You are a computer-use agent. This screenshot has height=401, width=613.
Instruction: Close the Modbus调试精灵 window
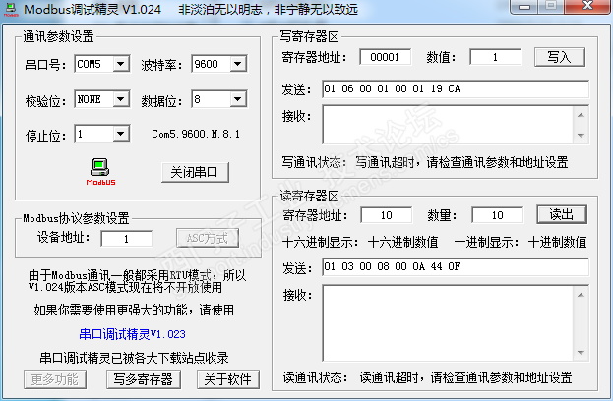[x=588, y=6]
